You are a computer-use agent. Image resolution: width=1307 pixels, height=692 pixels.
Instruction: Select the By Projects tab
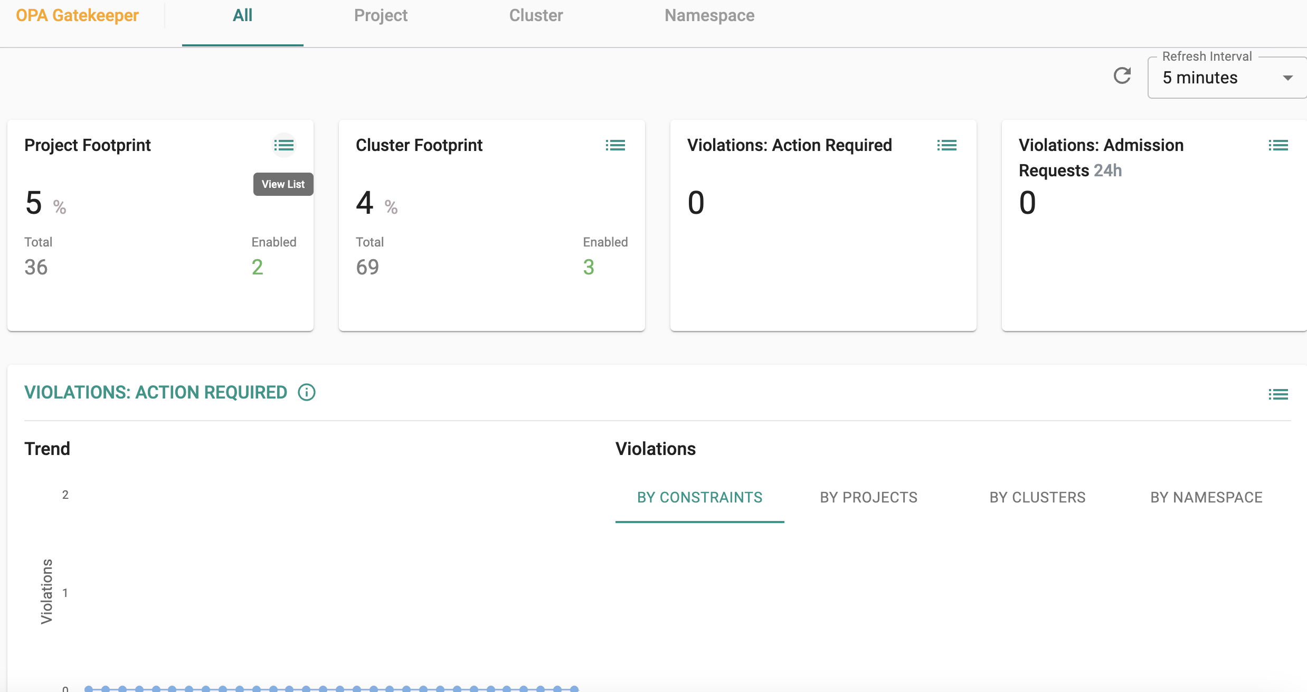tap(869, 497)
